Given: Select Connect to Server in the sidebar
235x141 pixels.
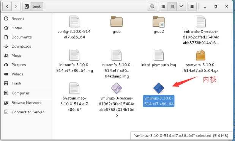Looking at the screenshot, I should (26, 112).
